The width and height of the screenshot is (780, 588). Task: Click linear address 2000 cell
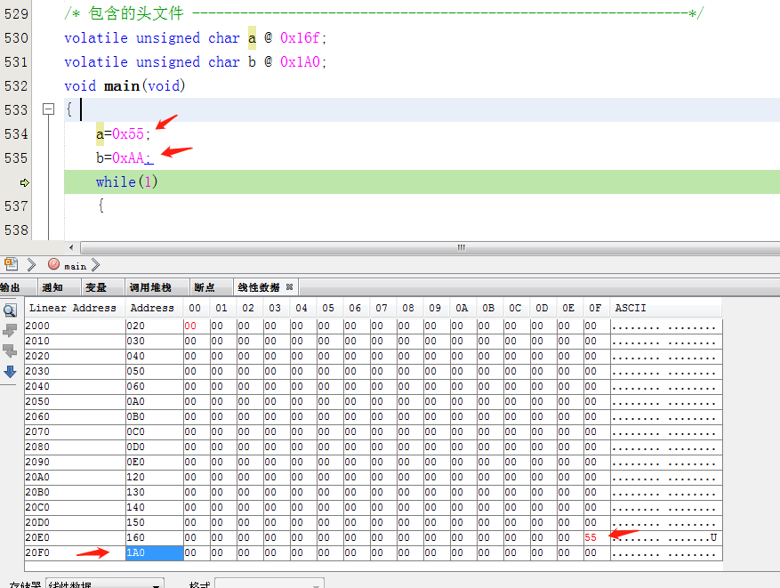(x=75, y=326)
